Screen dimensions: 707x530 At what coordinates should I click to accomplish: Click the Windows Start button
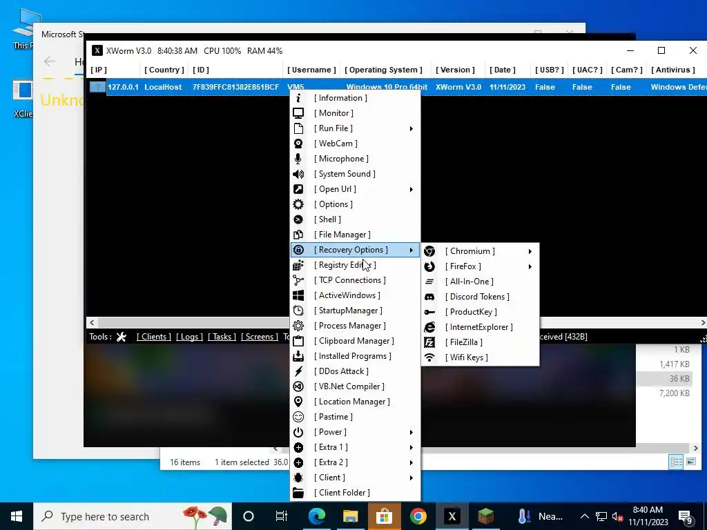(x=17, y=516)
